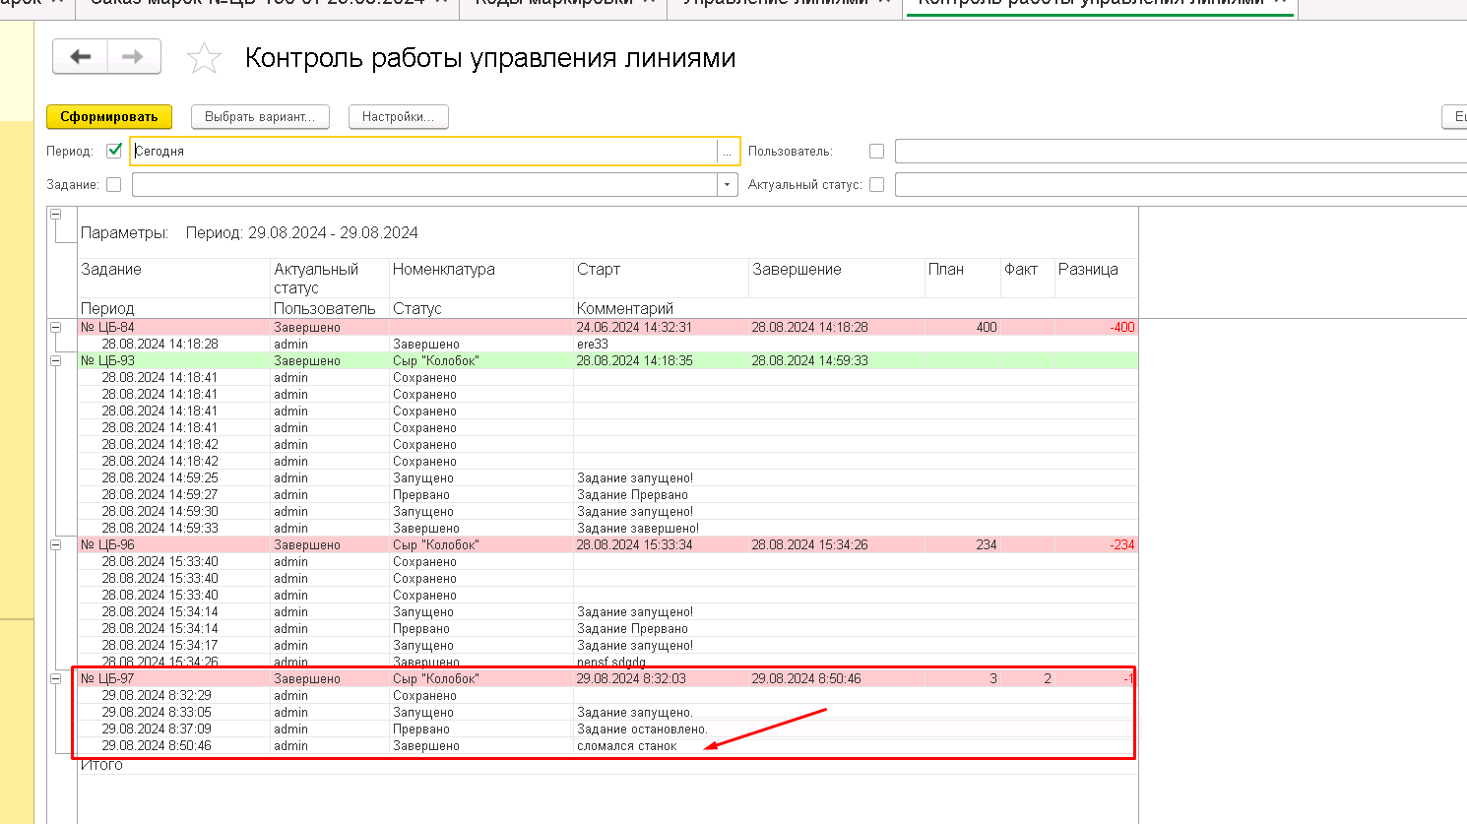Click the Задание input field

click(x=425, y=184)
